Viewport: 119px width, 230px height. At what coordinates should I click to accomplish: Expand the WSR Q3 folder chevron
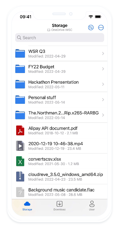click(103, 53)
